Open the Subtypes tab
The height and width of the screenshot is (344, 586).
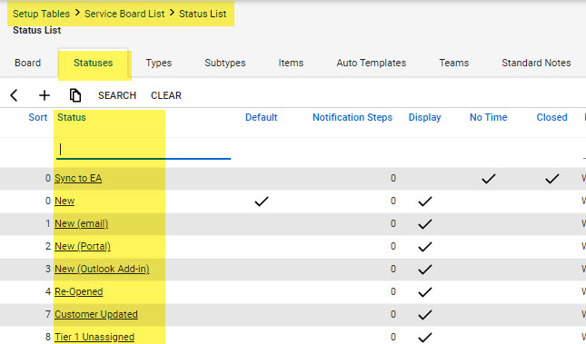point(225,63)
